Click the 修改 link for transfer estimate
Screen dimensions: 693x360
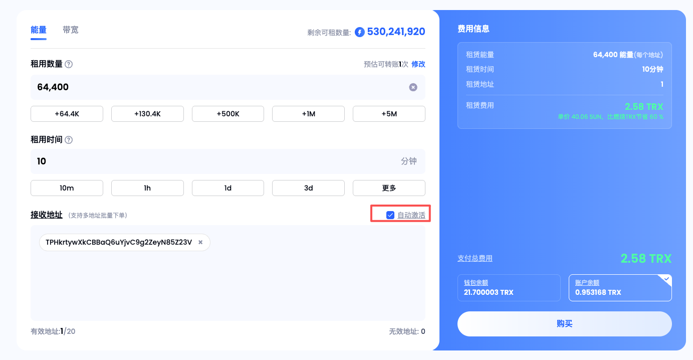point(418,64)
